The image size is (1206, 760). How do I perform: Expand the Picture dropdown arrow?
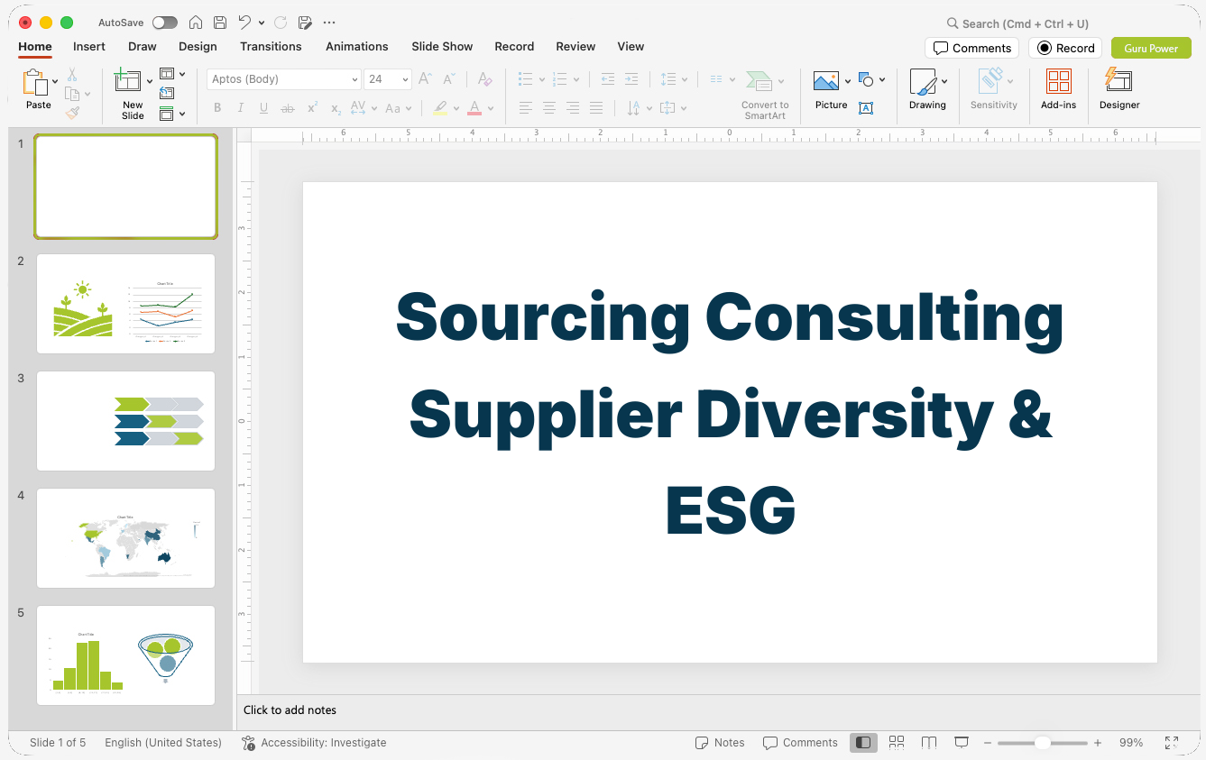click(848, 82)
